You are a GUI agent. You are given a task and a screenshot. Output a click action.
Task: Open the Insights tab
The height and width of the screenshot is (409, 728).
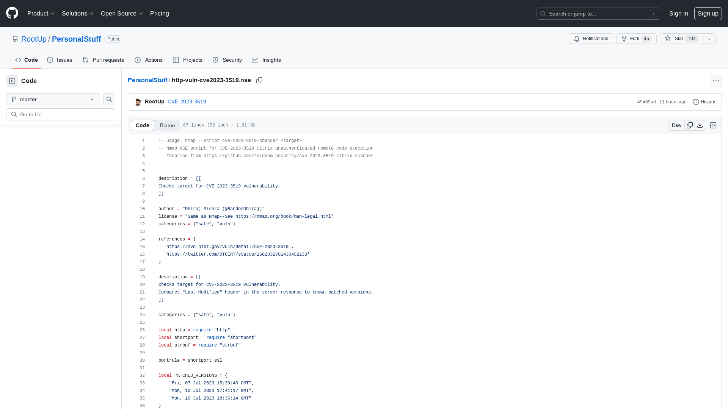266,60
